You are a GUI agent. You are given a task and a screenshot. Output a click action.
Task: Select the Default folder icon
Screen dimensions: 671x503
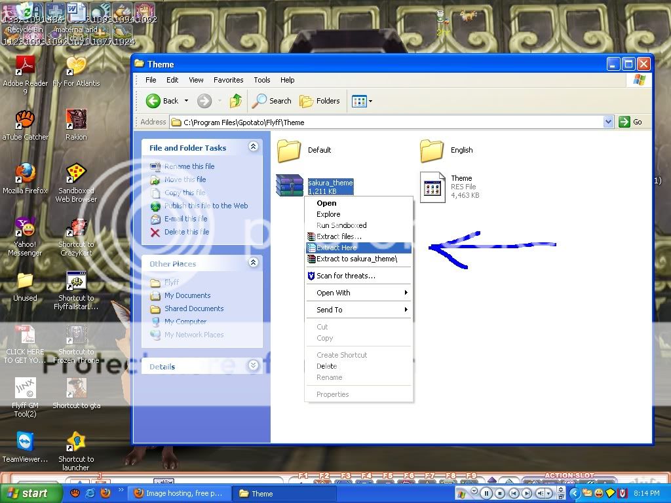289,151
